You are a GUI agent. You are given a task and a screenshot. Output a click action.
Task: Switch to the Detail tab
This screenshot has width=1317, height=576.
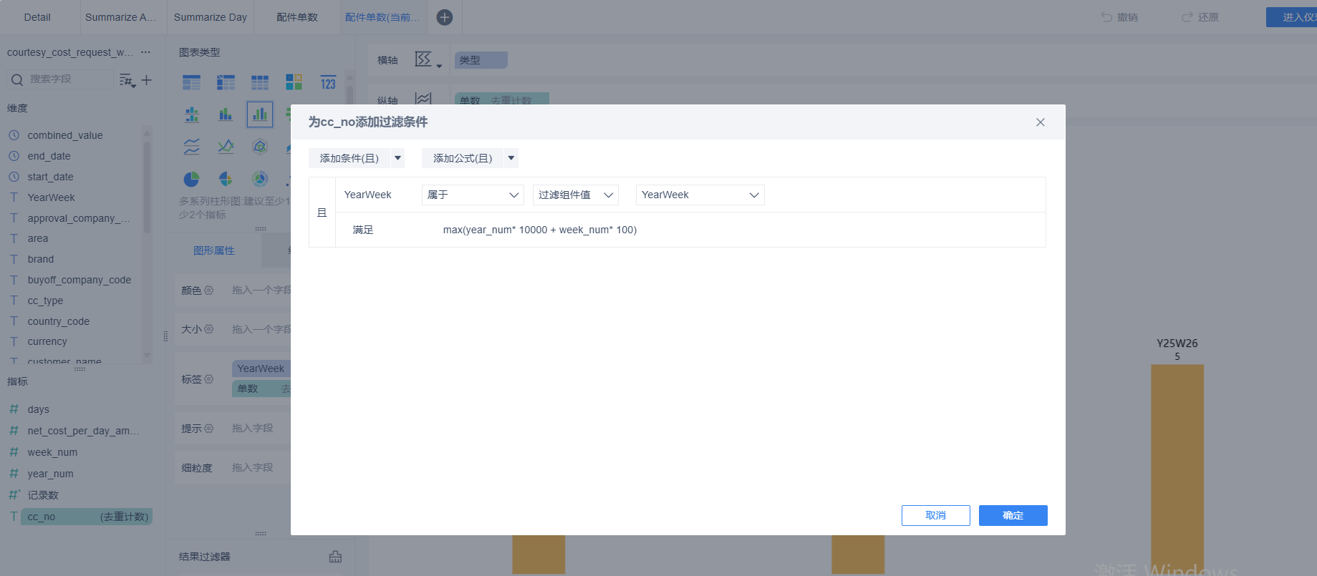37,17
